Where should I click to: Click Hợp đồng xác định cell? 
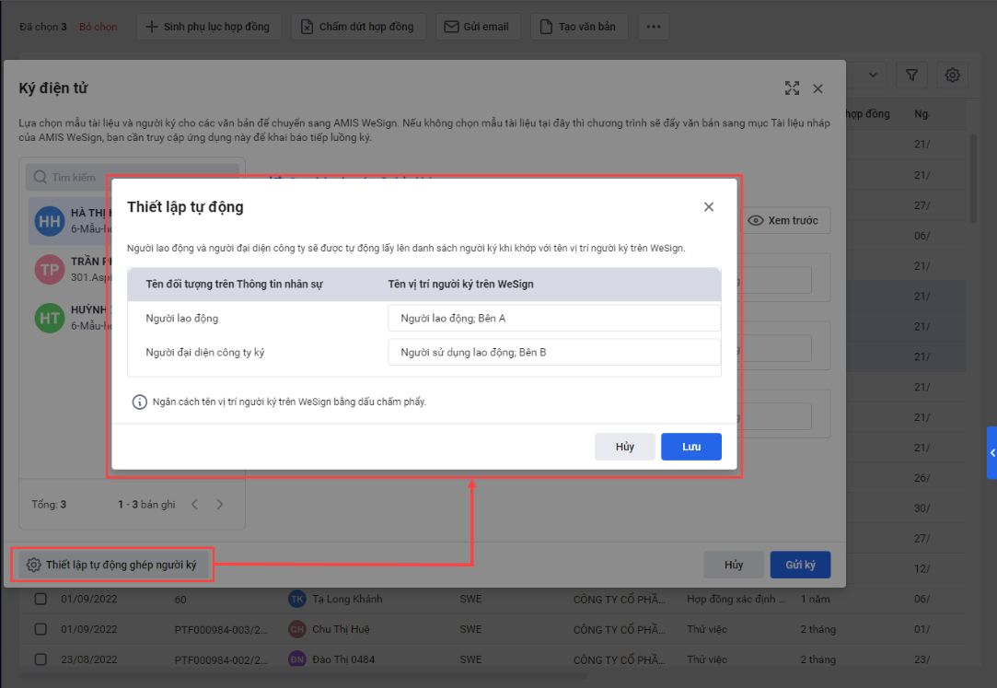tap(736, 599)
